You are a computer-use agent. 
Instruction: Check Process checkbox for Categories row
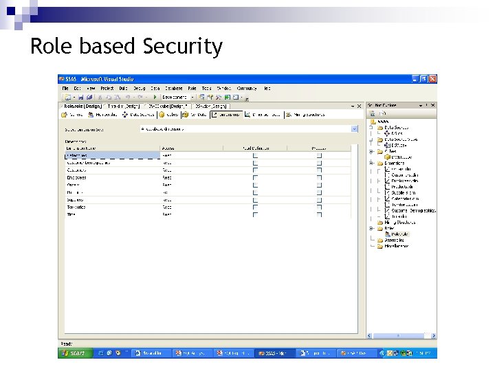319,155
